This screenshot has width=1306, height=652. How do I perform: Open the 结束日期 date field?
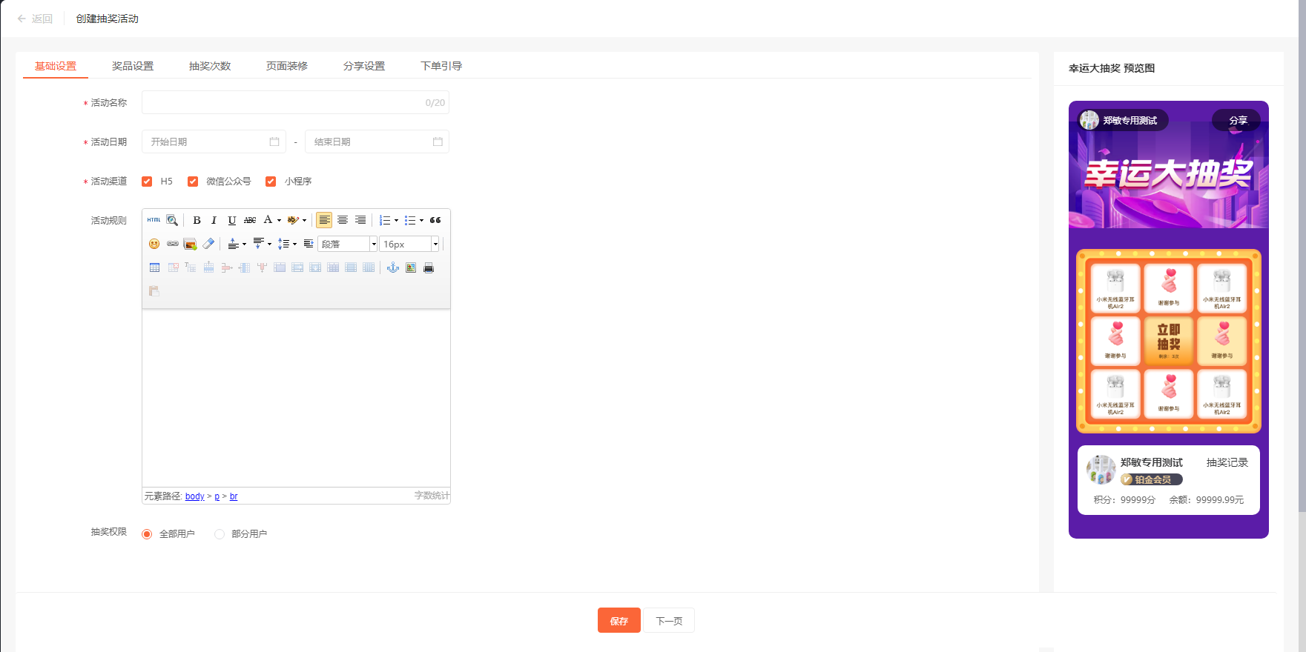coord(377,142)
